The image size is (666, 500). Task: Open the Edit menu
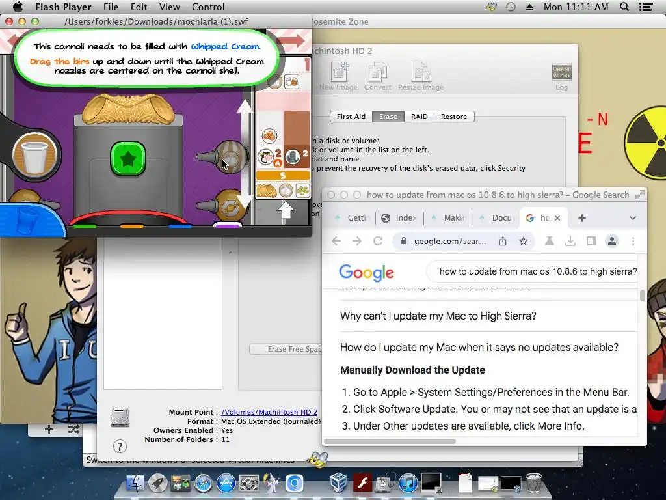[139, 7]
